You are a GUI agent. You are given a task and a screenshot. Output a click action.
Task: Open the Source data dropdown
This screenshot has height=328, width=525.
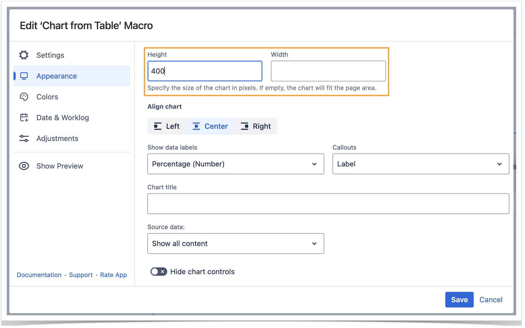(x=235, y=243)
